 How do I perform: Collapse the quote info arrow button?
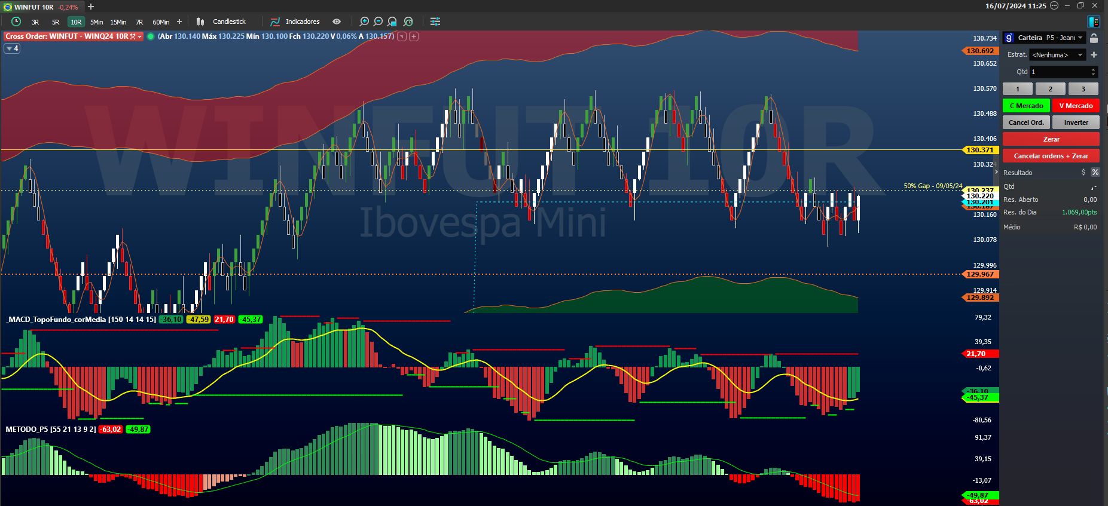coord(402,36)
